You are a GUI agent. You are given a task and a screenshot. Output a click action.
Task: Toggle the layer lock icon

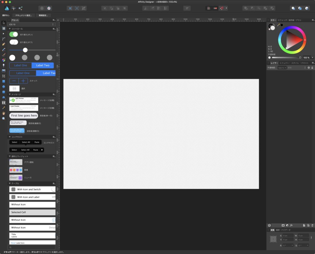coord(312,68)
